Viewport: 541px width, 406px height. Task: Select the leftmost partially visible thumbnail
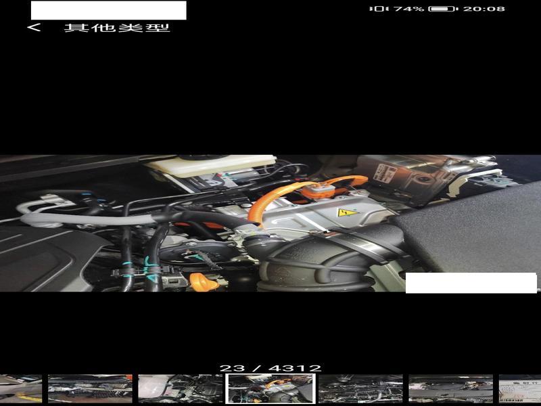pos(20,388)
